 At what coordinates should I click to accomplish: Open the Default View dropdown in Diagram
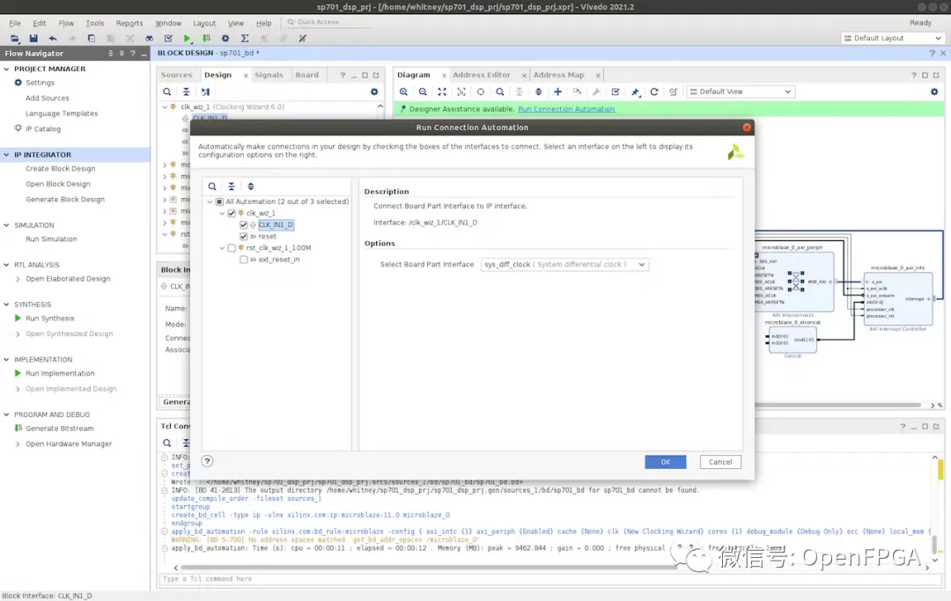(x=740, y=92)
